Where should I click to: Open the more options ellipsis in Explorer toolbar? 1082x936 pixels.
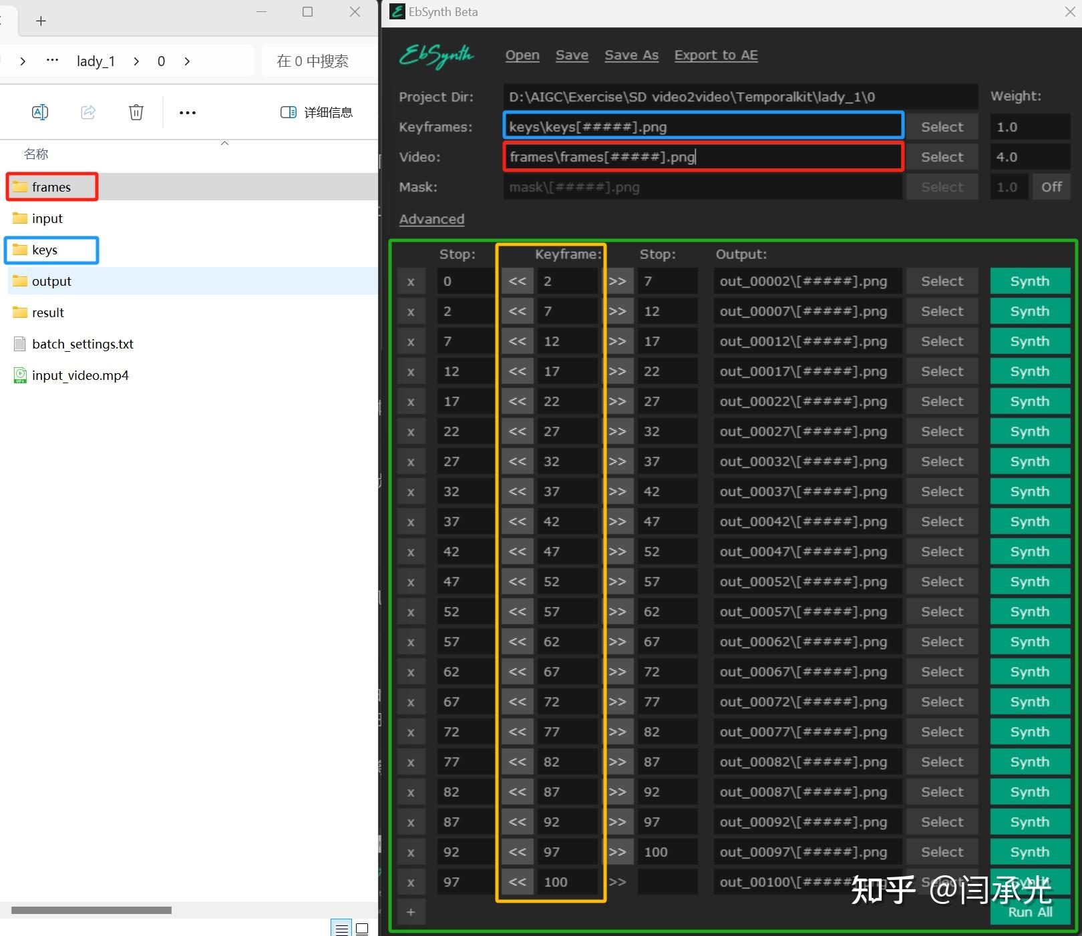188,112
